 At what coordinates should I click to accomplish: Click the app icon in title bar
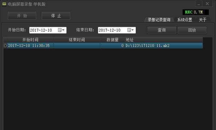point(4,4)
